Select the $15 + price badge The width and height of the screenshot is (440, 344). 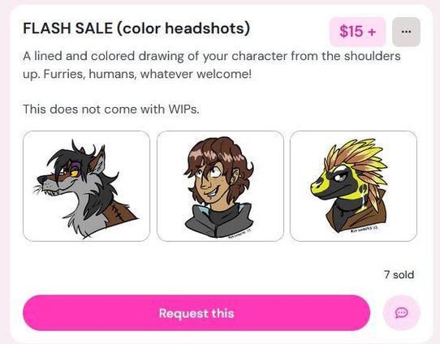(357, 32)
